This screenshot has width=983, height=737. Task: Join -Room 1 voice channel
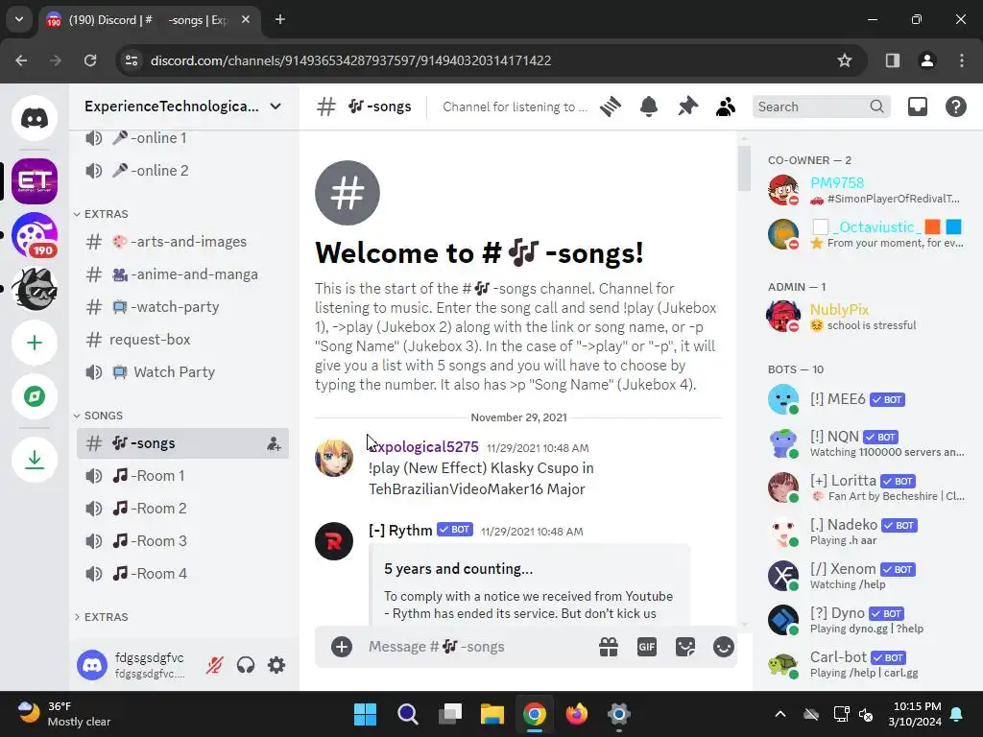click(182, 476)
